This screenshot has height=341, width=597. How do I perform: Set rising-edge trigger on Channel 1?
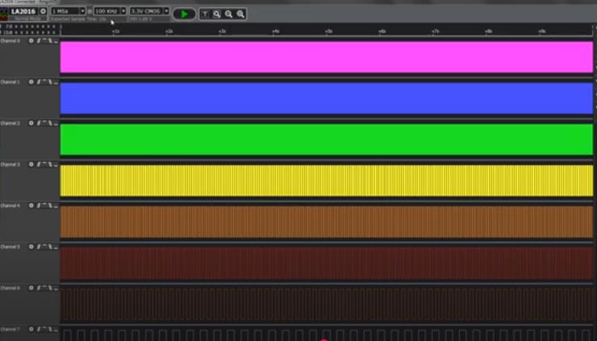[x=39, y=82]
